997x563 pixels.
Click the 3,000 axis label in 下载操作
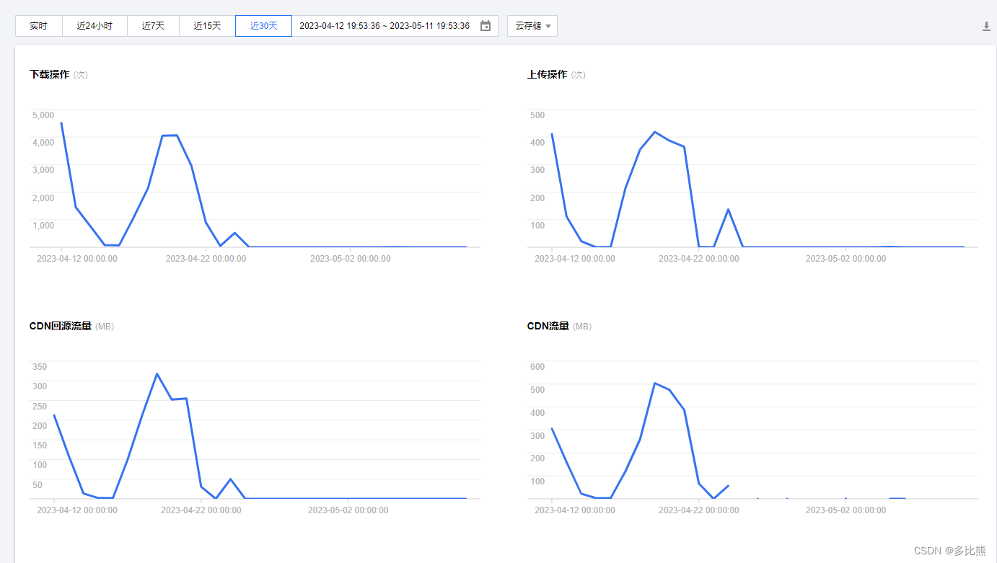(43, 170)
